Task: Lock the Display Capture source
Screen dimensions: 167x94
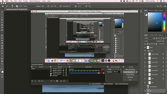Action: (66, 70)
